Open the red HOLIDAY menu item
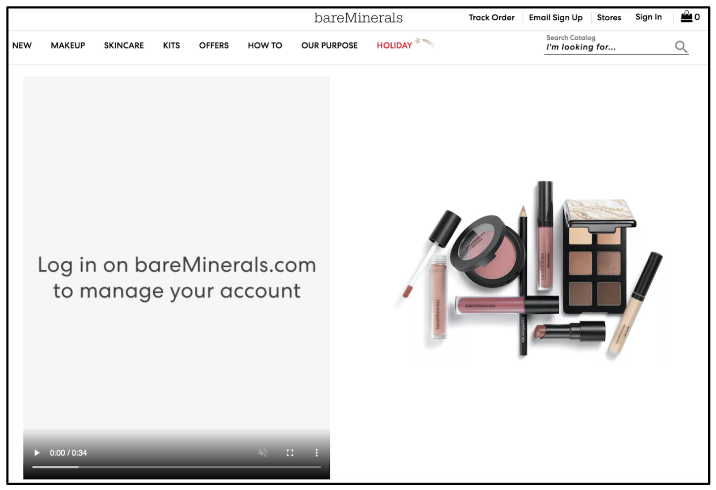Screen dimensions: 716x490 pyautogui.click(x=394, y=45)
